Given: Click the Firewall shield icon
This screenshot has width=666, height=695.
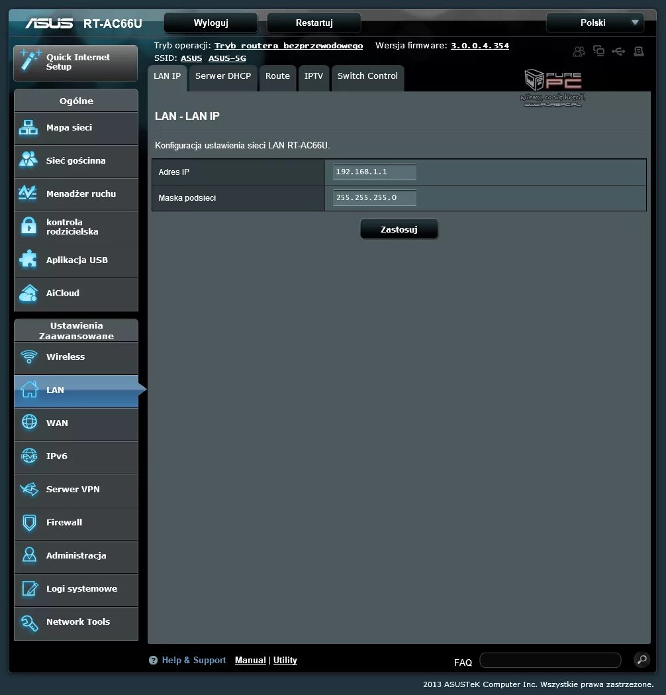Looking at the screenshot, I should (30, 523).
